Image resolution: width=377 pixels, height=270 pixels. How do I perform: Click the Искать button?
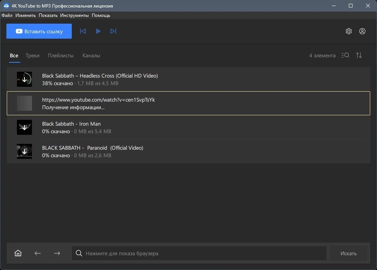pyautogui.click(x=348, y=253)
